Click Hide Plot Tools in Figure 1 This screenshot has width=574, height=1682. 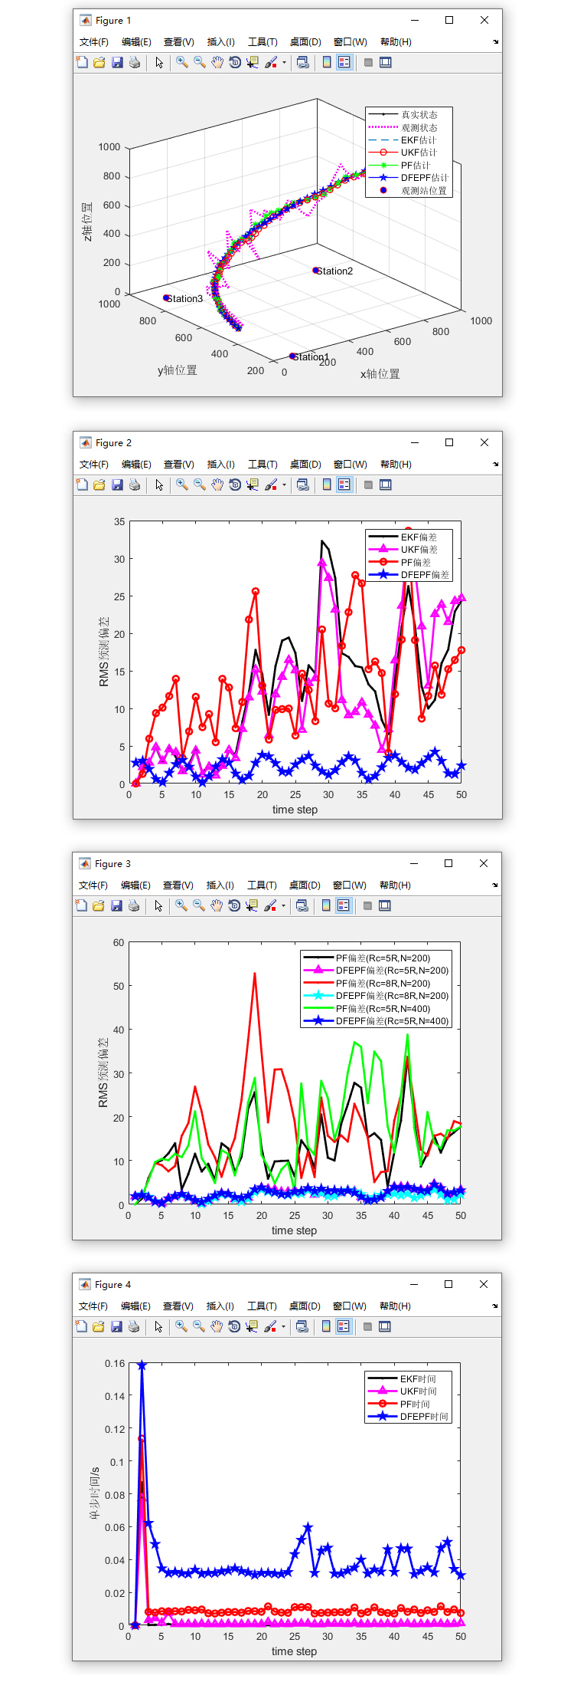(368, 62)
